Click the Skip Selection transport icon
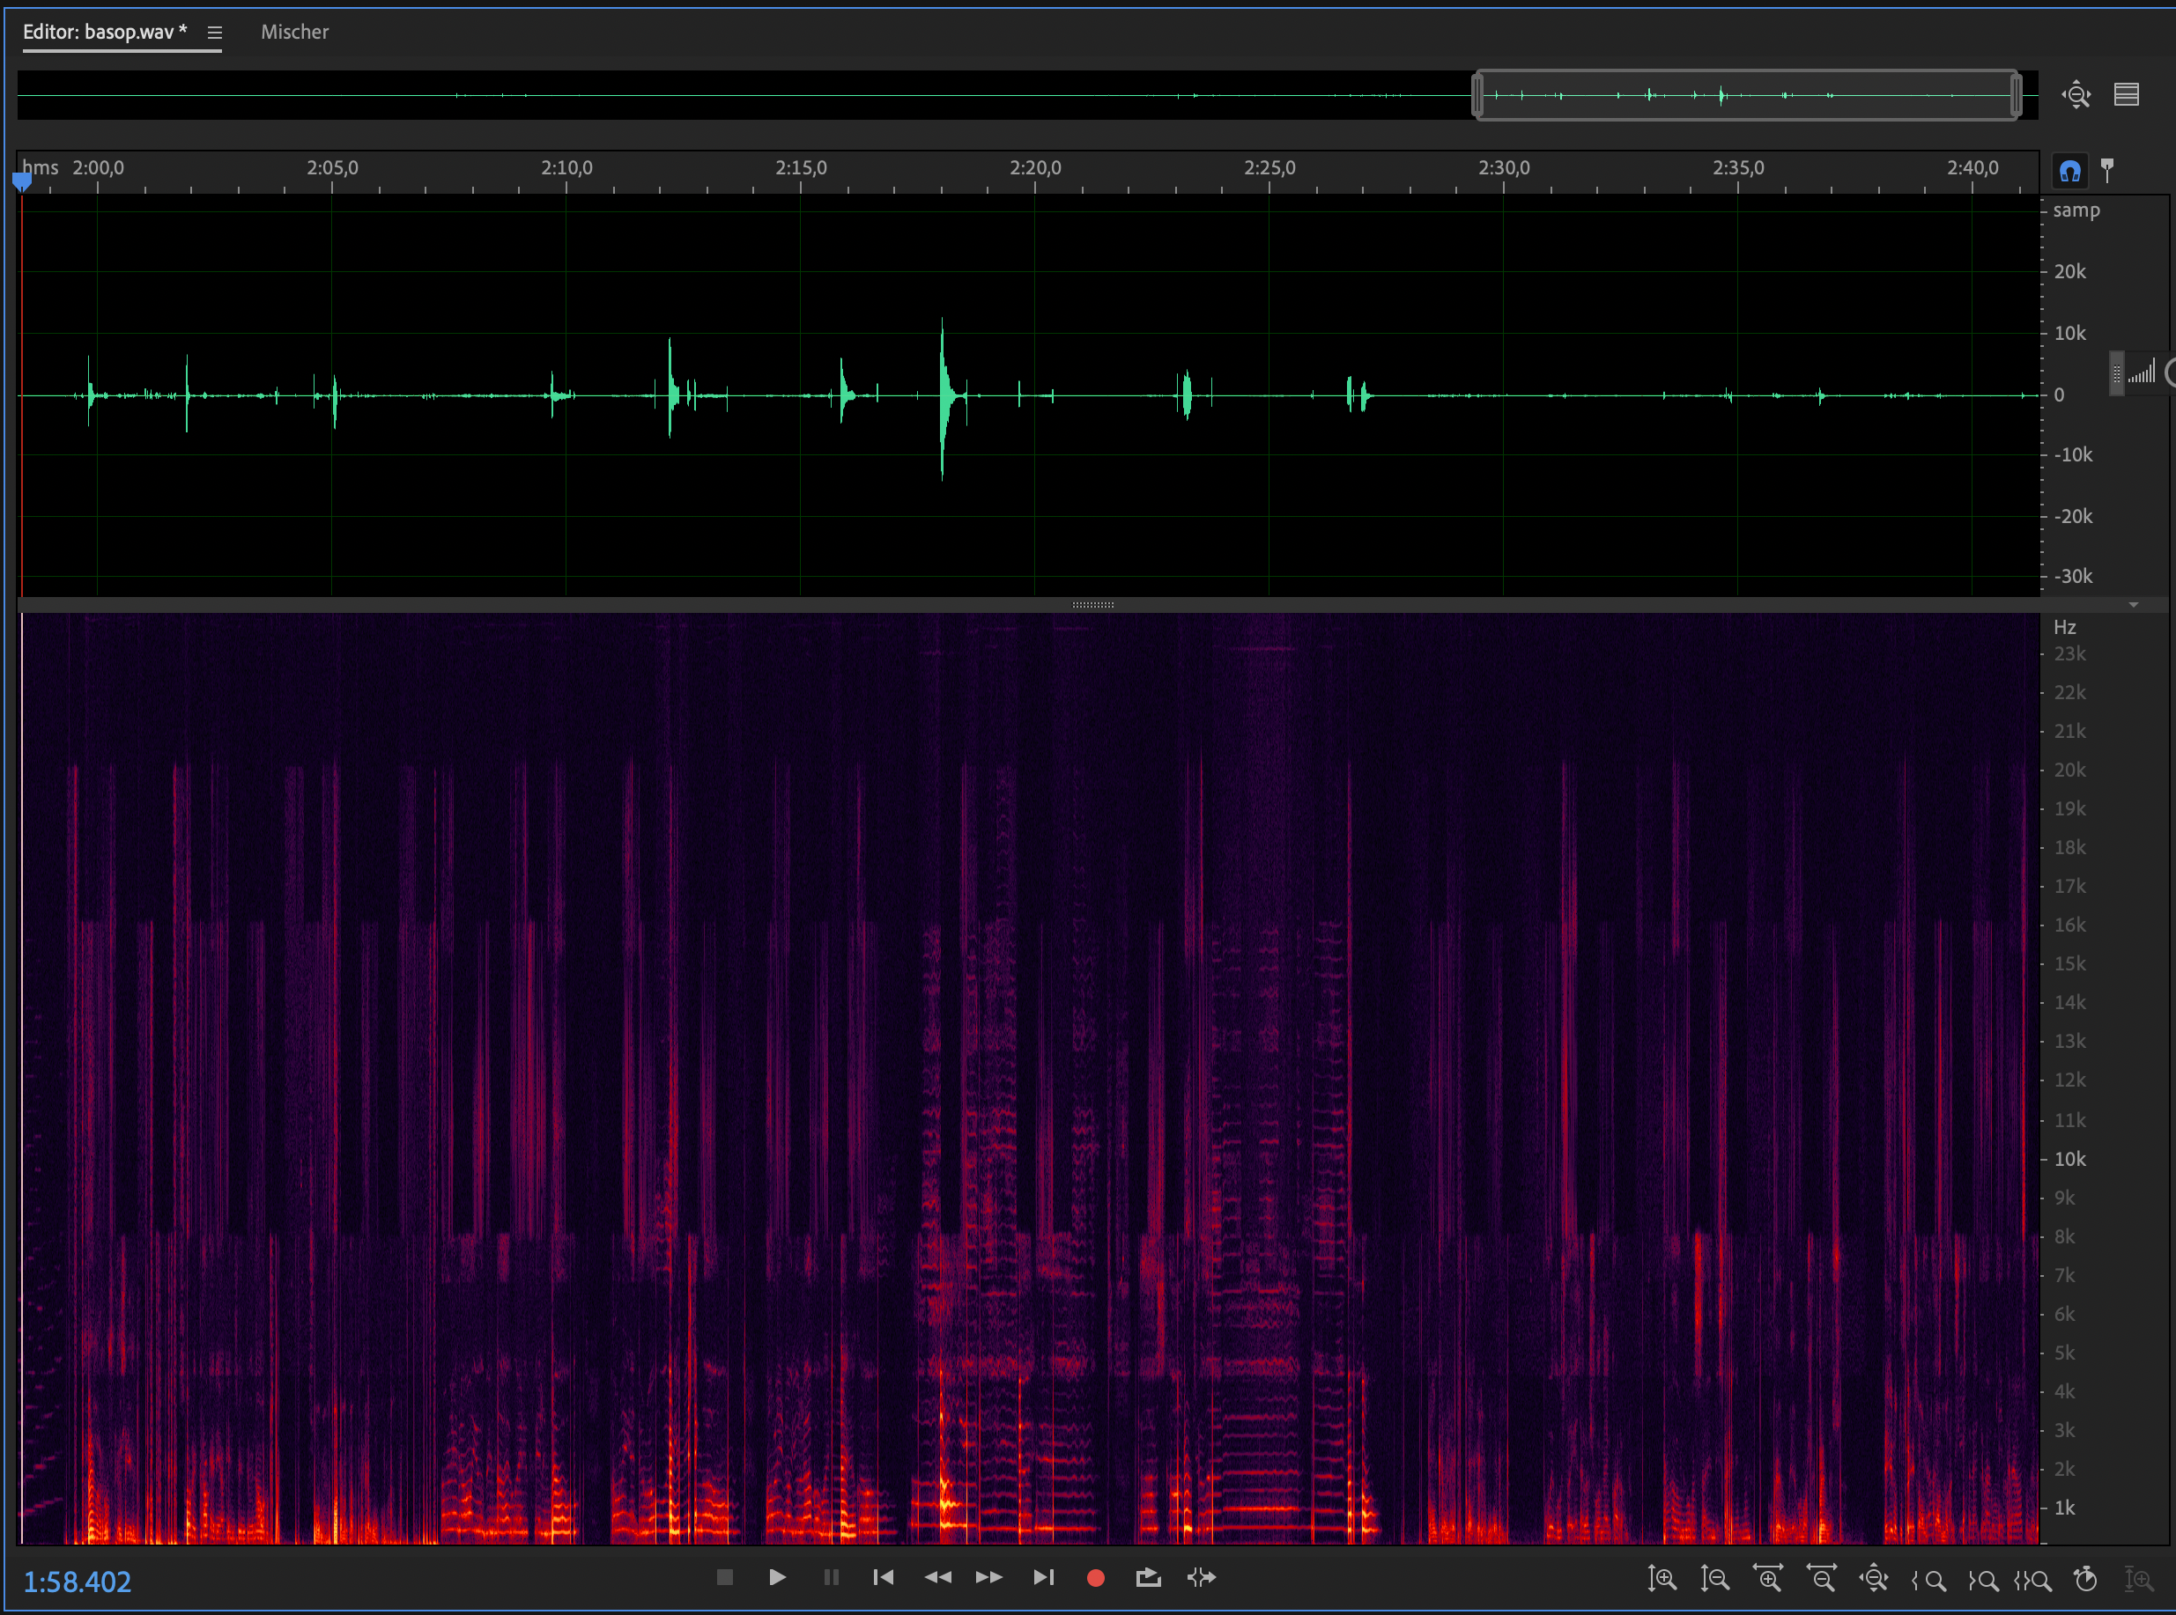2176x1615 pixels. (1201, 1577)
